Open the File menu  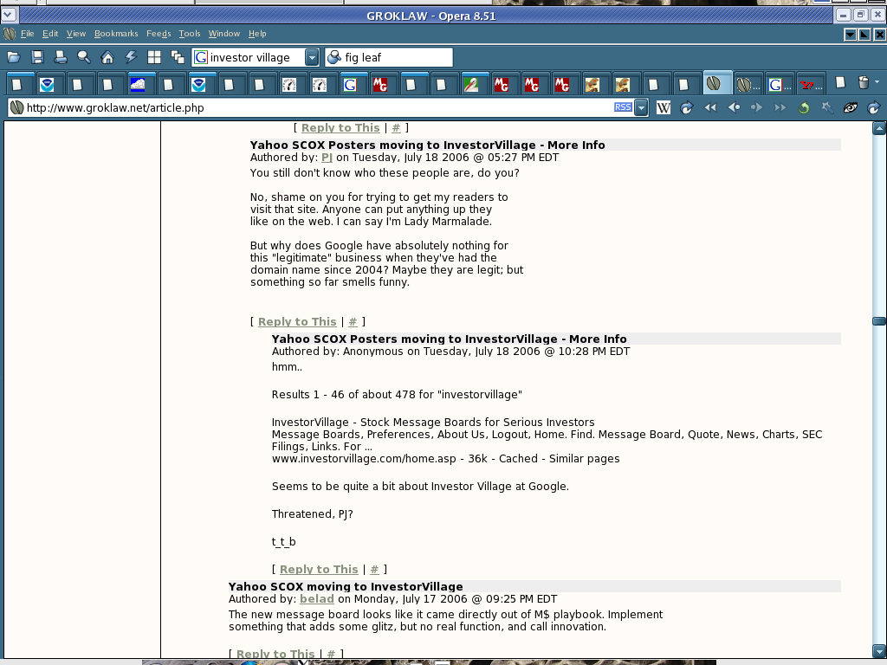tap(27, 34)
